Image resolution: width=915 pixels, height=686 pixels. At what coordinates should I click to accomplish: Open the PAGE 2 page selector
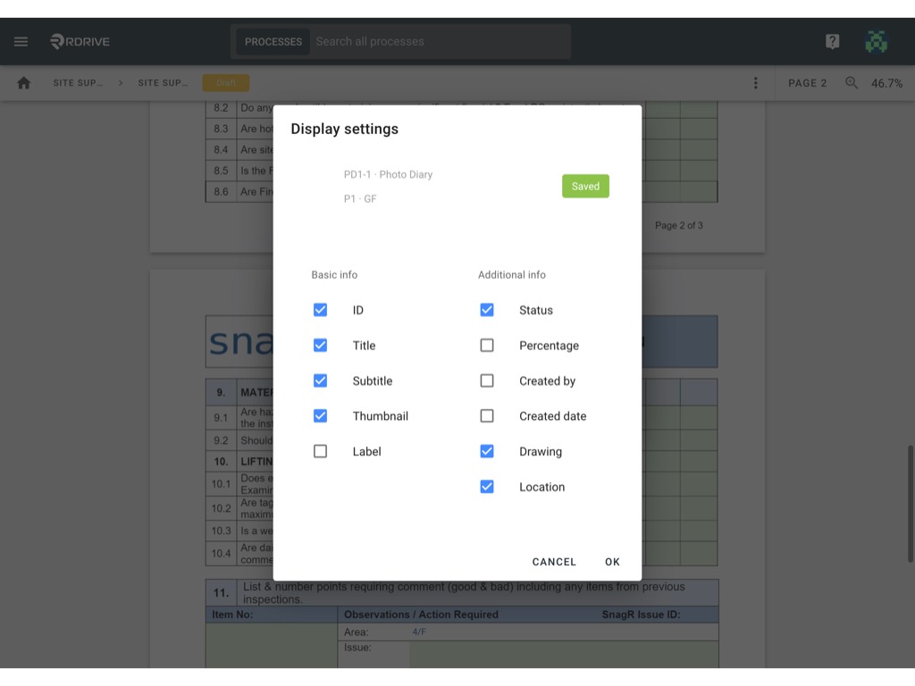[x=807, y=83]
